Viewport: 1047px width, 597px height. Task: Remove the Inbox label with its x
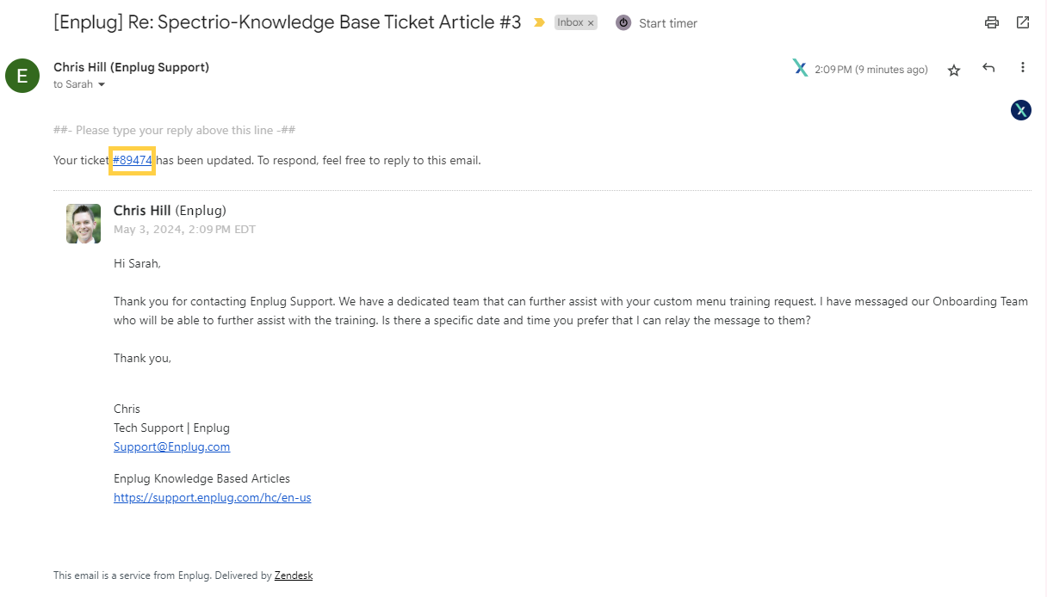click(x=592, y=23)
